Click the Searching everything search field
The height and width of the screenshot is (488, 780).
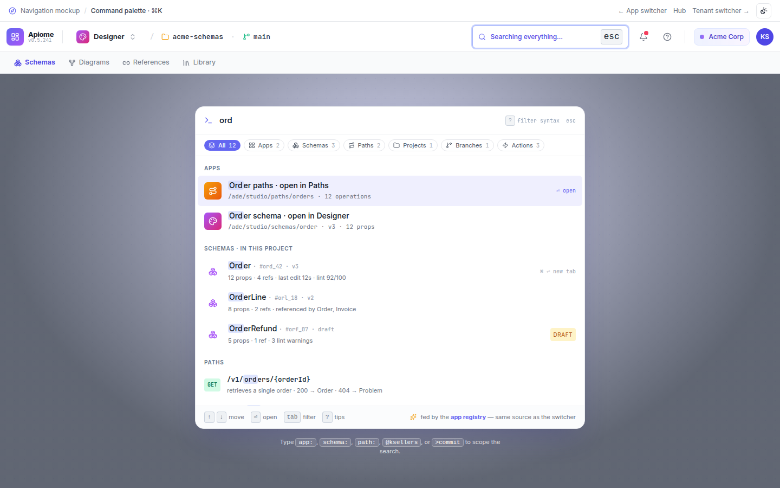pyautogui.click(x=550, y=37)
